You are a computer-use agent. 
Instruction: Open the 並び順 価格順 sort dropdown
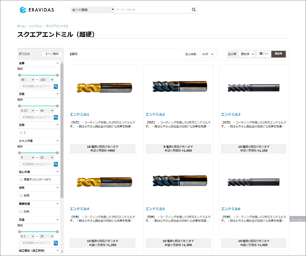pyautogui.click(x=247, y=54)
